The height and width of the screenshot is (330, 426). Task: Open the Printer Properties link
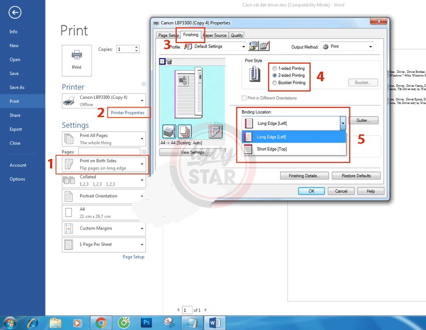127,112
